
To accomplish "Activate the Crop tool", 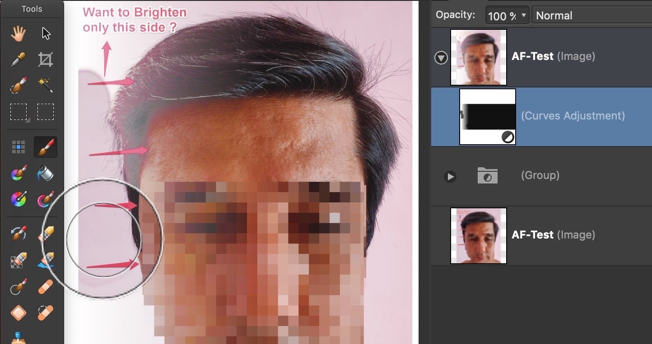I will coord(46,59).
